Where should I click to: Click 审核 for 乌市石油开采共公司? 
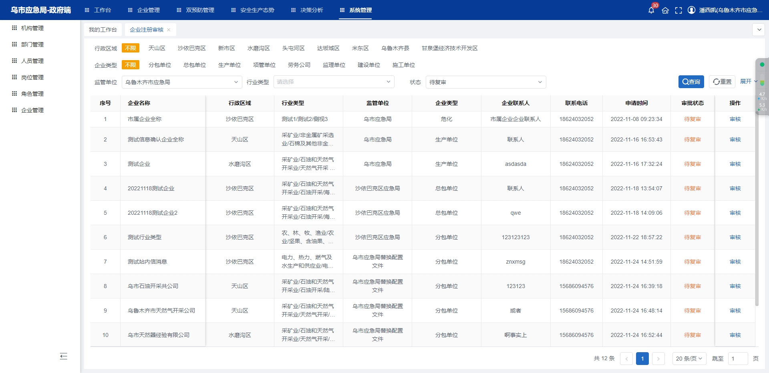[735, 286]
